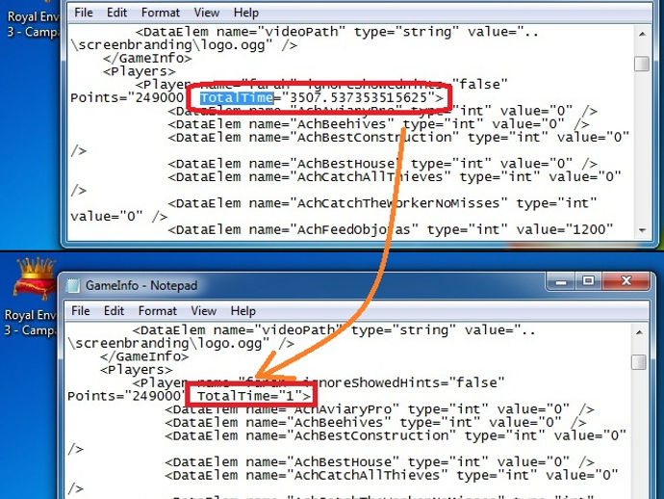Viewport: 664px width, 499px height.
Task: Click AchBeehives line in GameInfo Notepad window
Action: pyautogui.click(x=375, y=423)
